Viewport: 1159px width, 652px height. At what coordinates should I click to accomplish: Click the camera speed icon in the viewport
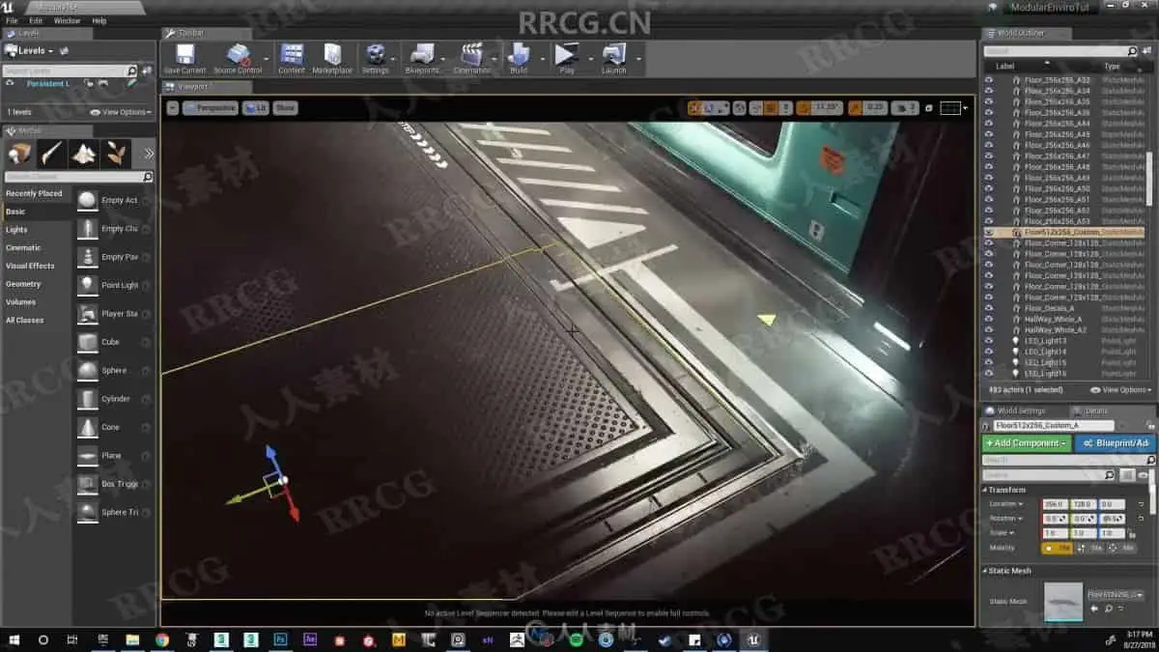click(x=905, y=108)
